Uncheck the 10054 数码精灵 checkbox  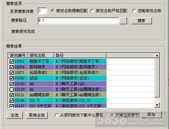pos(11,67)
